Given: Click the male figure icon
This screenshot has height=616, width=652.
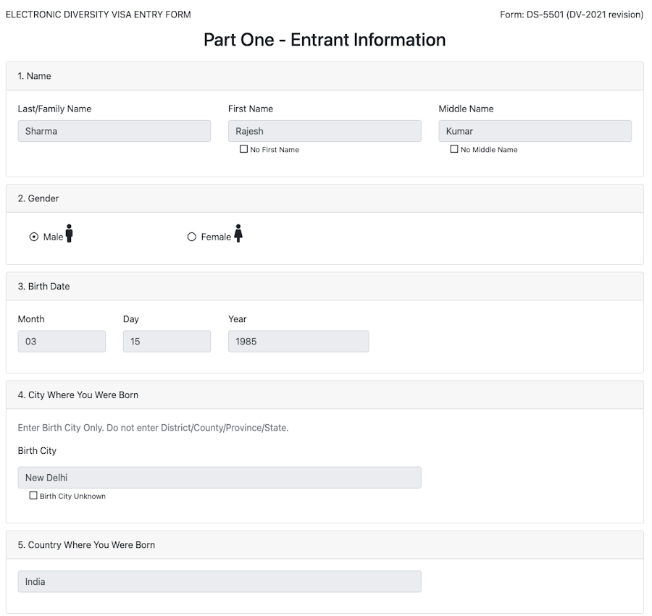Looking at the screenshot, I should pyautogui.click(x=70, y=234).
